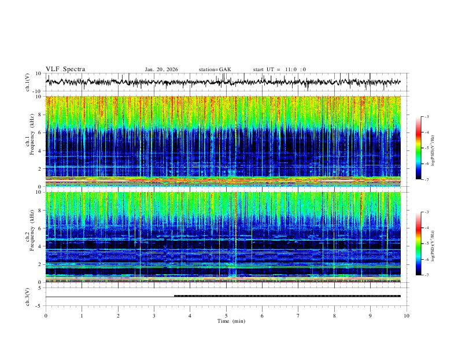Click the ch.2 spectrogram color scale bar
This screenshot has height=354, width=458.
click(418, 244)
